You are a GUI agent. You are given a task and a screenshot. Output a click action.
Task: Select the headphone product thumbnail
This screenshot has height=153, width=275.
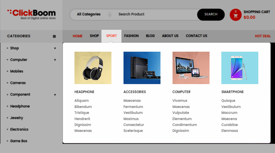[93, 68]
